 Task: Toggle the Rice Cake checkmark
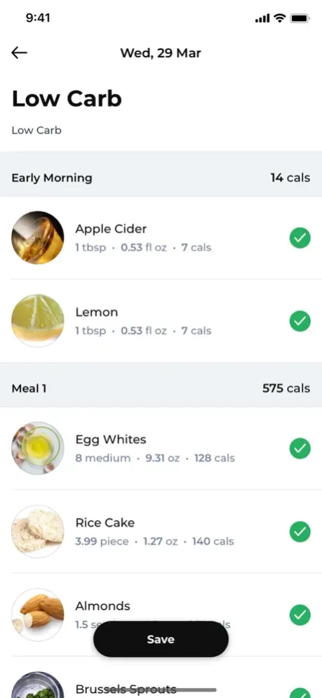pyautogui.click(x=300, y=532)
